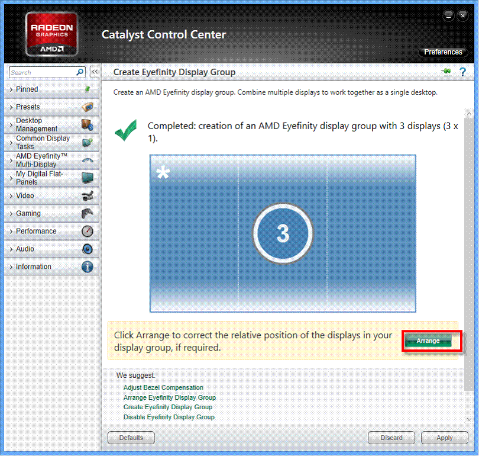Click the AMD Eyefinity Multi-Display icon
This screenshot has height=456, width=479.
pos(88,160)
